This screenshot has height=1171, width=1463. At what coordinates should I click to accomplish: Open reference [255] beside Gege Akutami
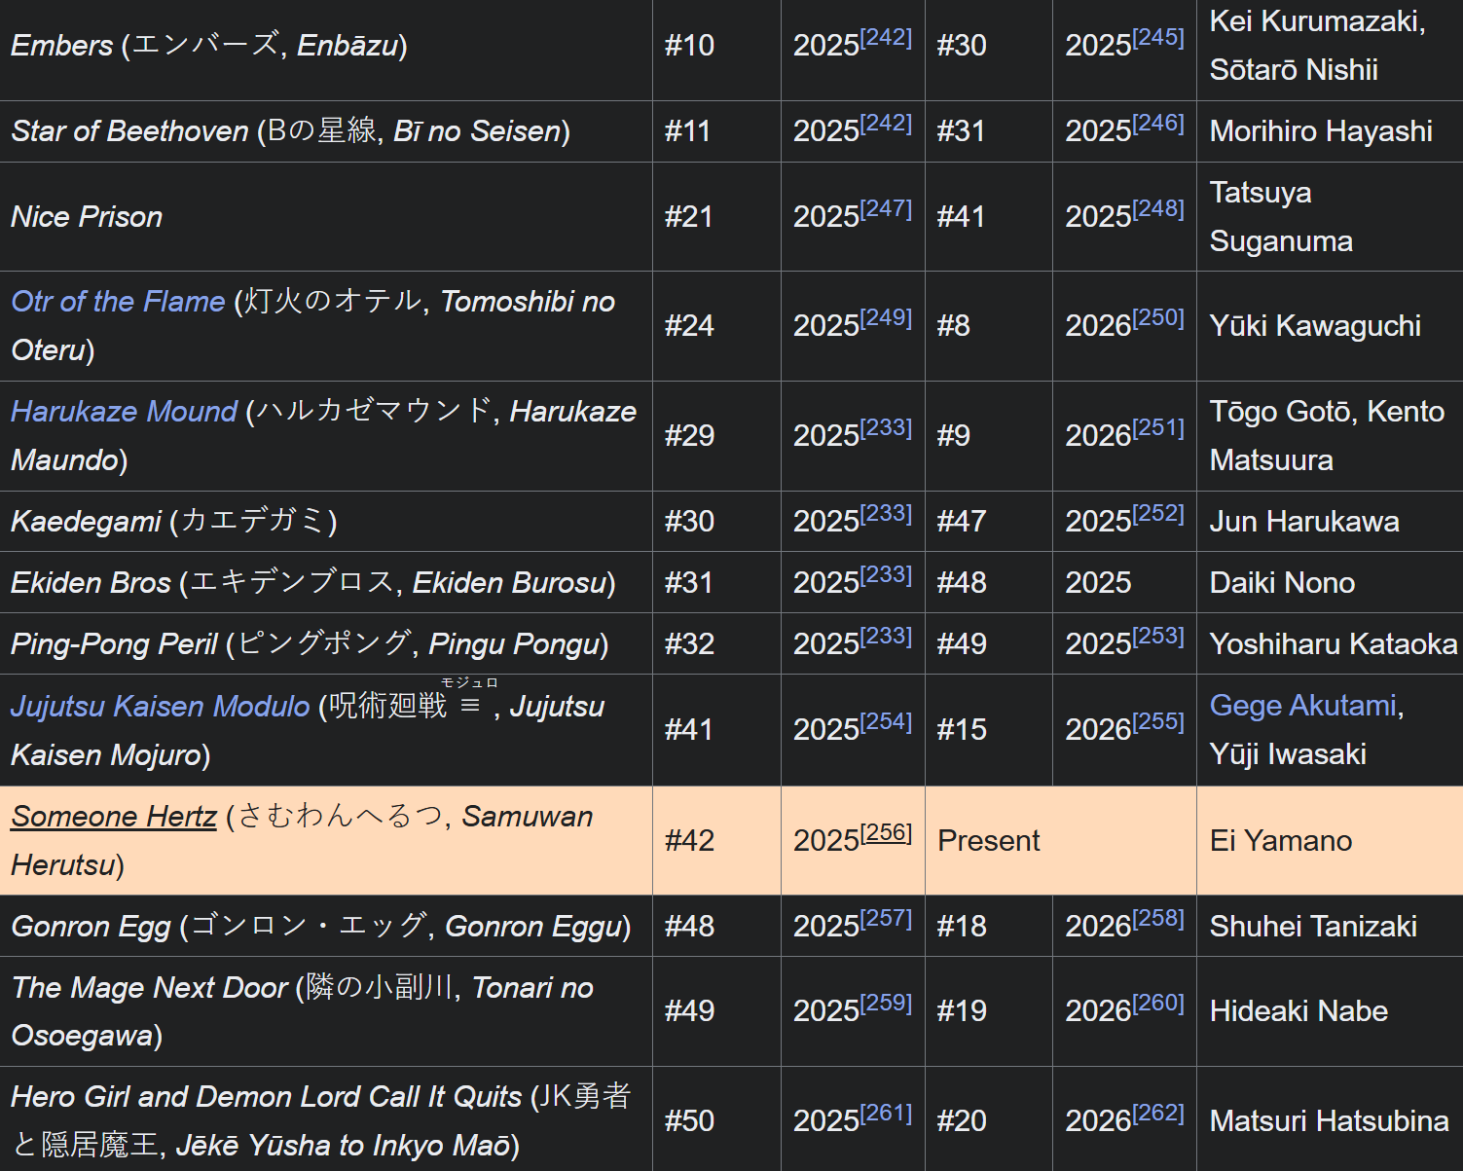[x=1158, y=722]
